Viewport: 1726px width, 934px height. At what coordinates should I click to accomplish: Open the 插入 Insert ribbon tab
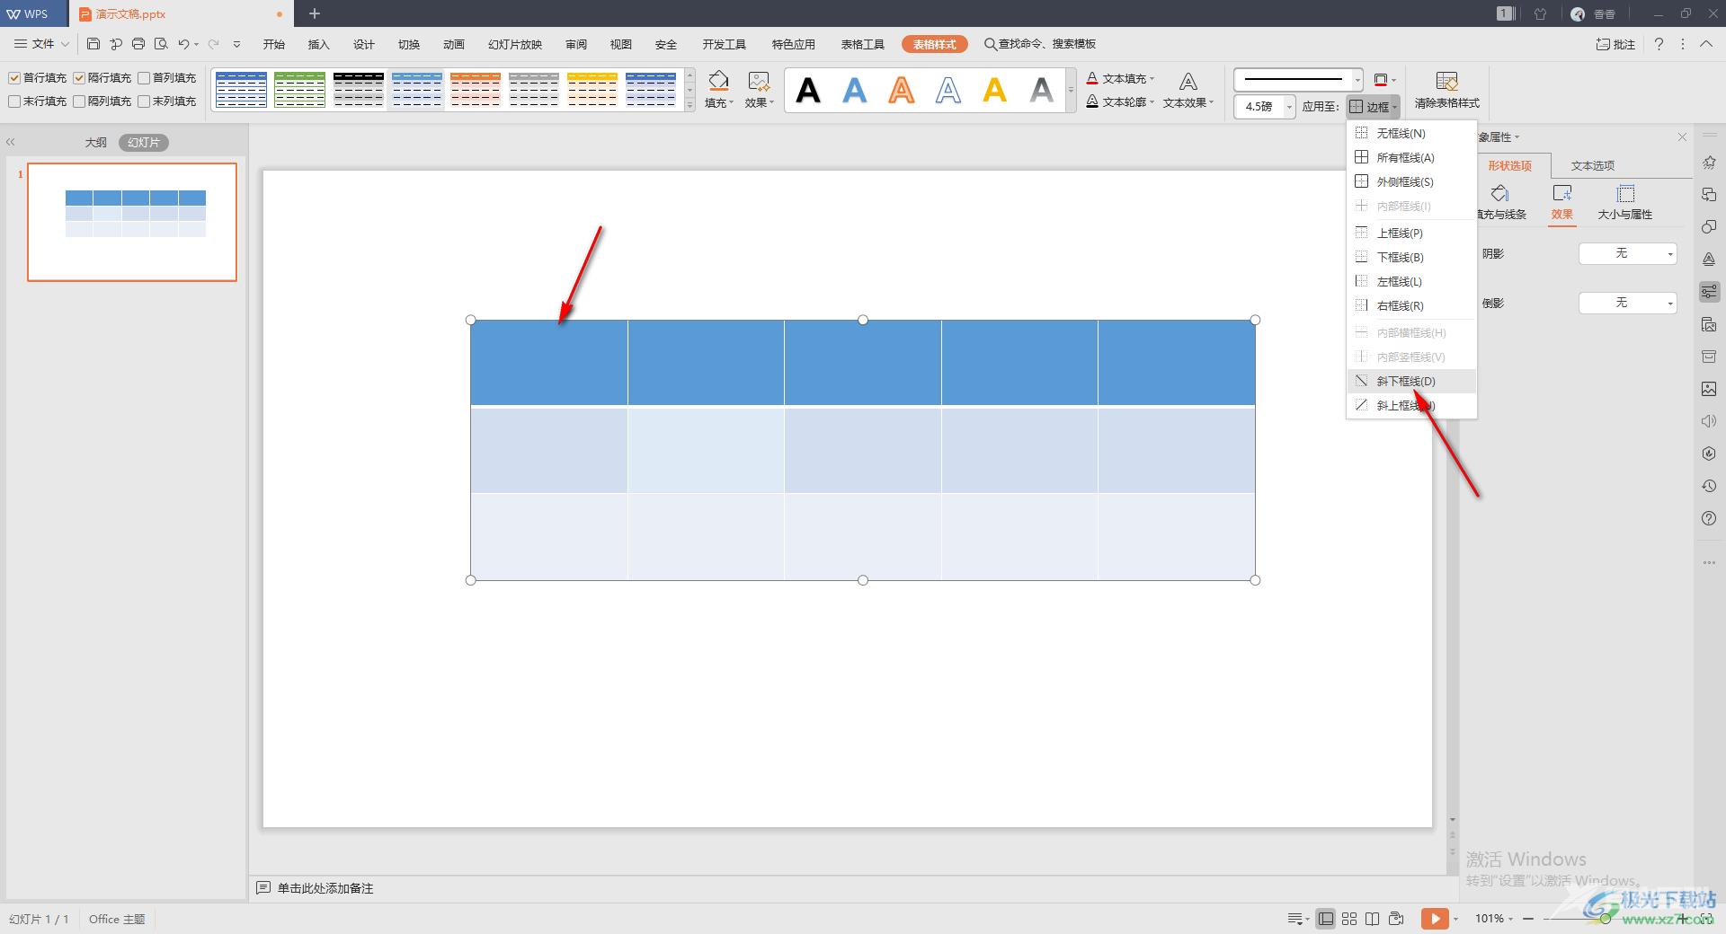click(x=319, y=44)
